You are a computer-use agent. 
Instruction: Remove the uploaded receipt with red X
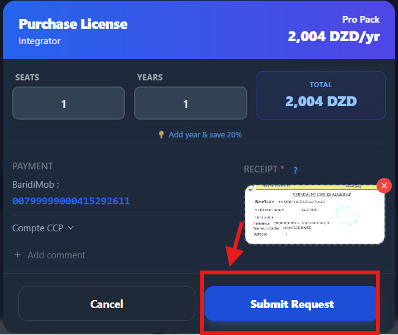[384, 185]
